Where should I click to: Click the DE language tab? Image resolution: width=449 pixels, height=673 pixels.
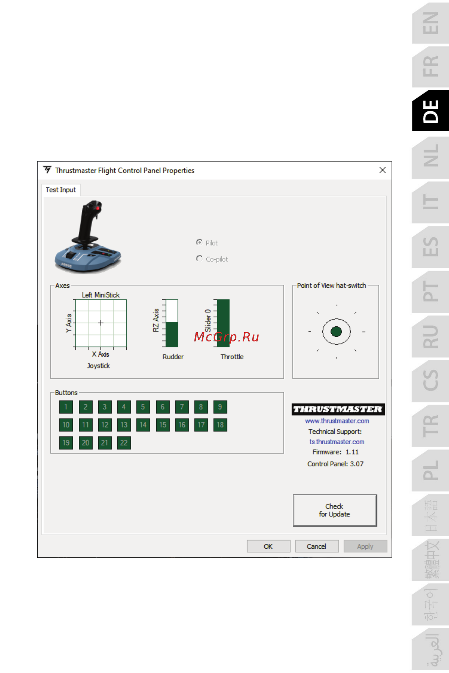430,111
